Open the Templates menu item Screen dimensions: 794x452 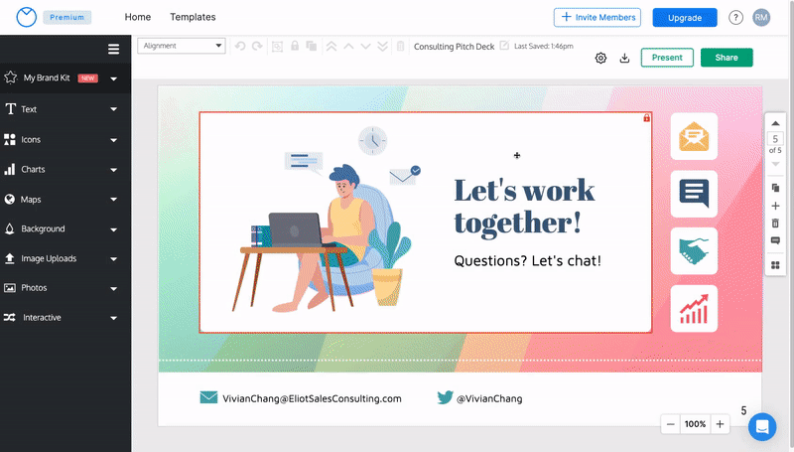193,17
